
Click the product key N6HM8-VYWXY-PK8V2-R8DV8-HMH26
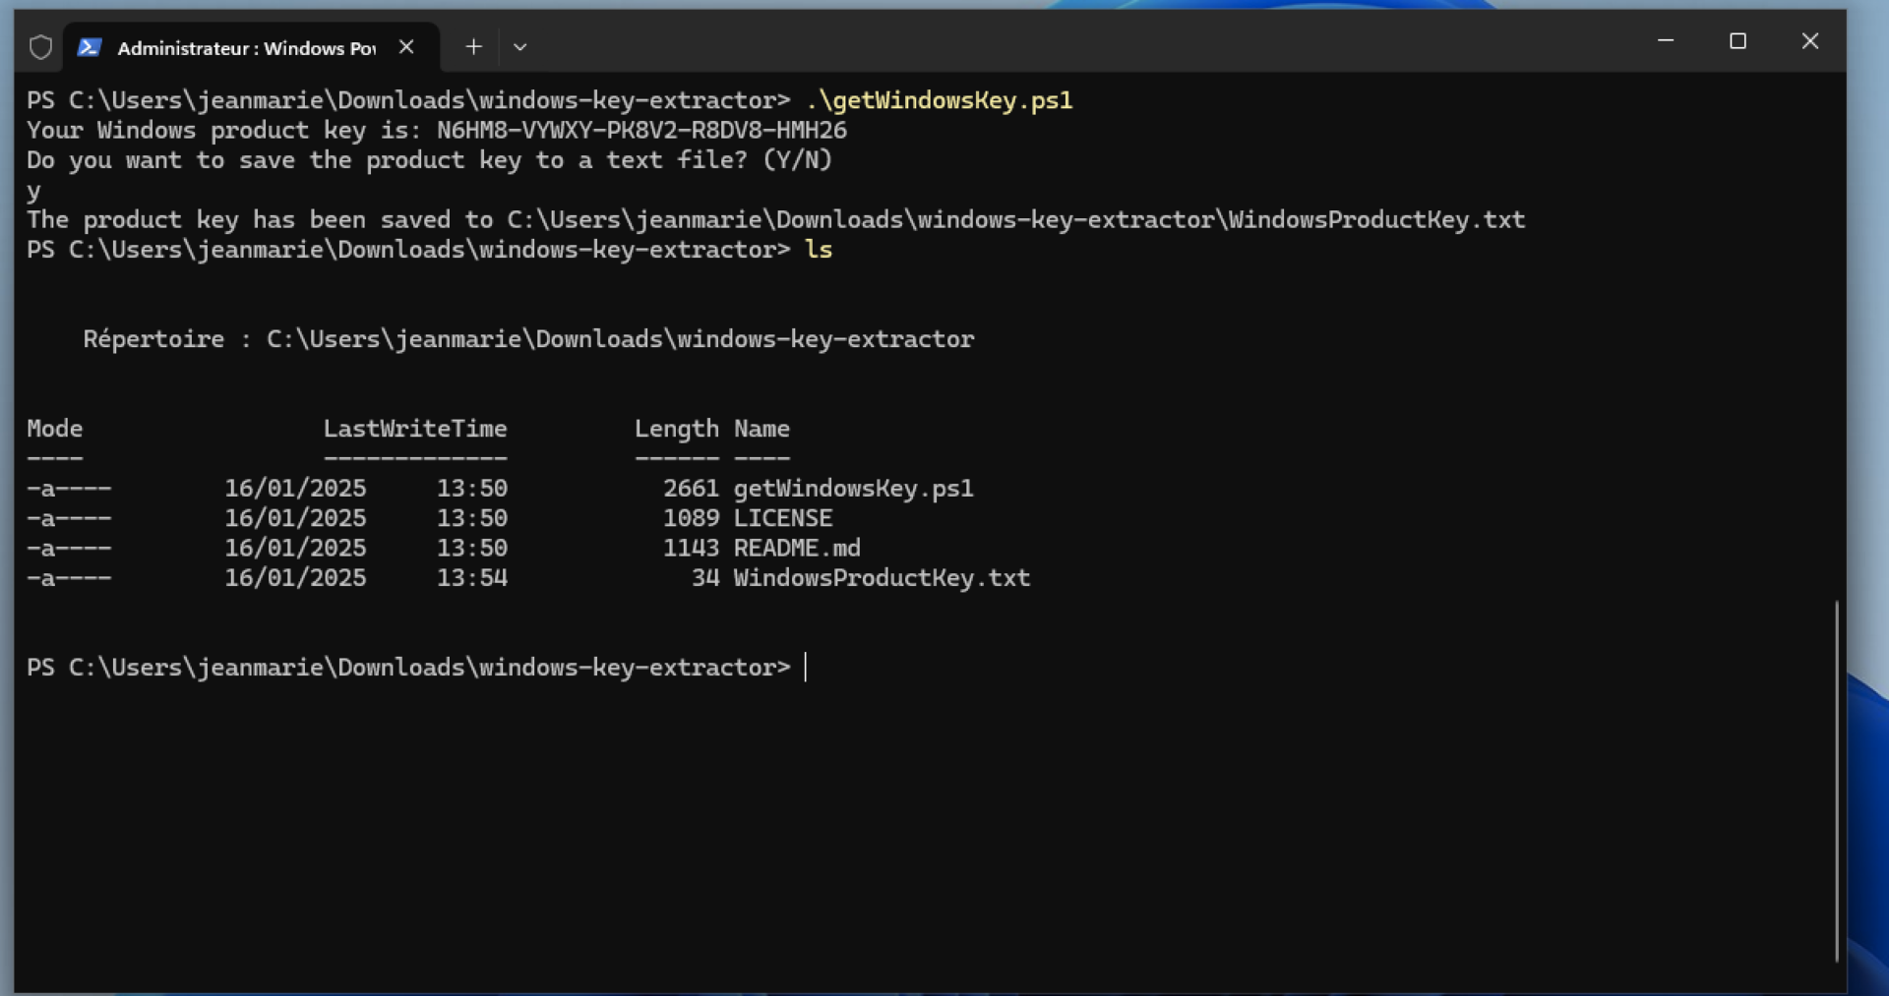point(641,130)
